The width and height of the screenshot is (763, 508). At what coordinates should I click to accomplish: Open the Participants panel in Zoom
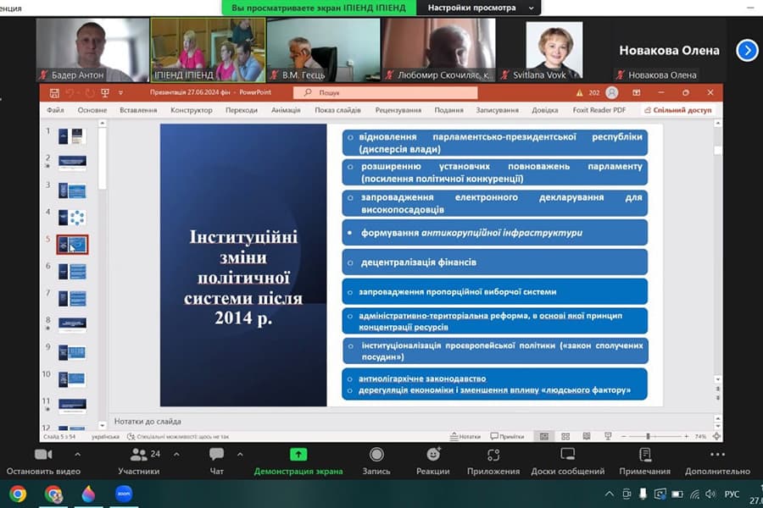[x=138, y=460]
